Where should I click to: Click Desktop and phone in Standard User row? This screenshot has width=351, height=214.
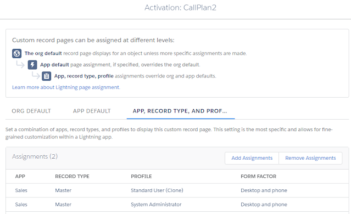point(264,190)
